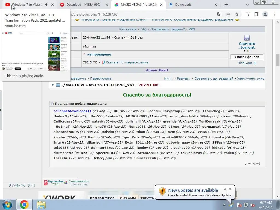Click the network tray icon
Screen dimensions: 280x210
246,205
